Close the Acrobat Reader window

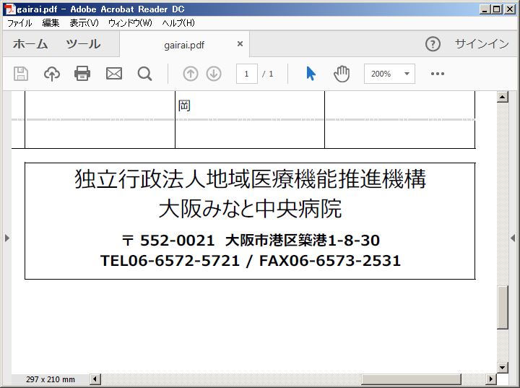[x=510, y=9]
